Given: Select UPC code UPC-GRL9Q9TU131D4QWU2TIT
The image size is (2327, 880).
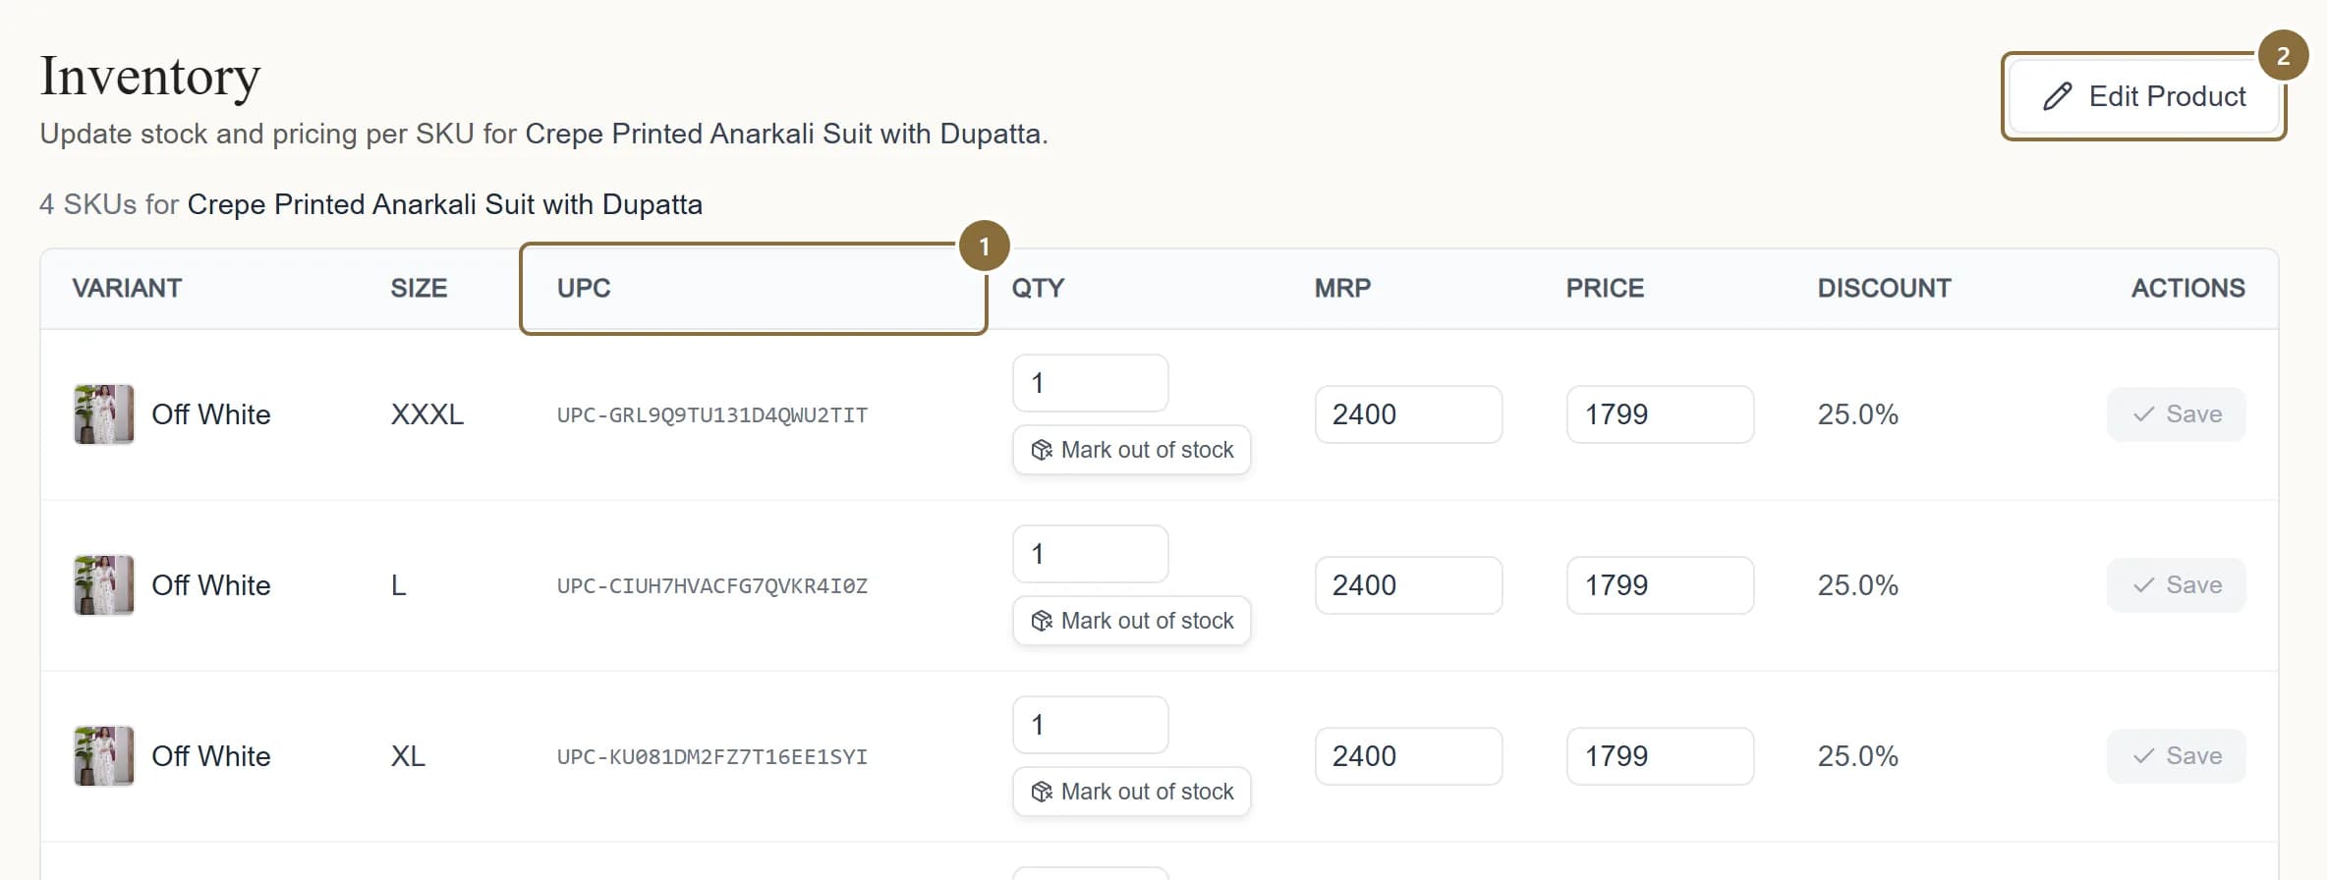Looking at the screenshot, I should coord(712,415).
